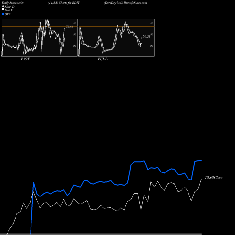Click the 80 axis label in FAST chart

75,23
